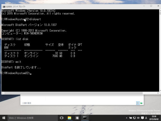Click the '32 GB' size value
The height and width of the screenshot is (121, 161).
(59, 53)
